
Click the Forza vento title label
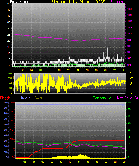[19, 2]
